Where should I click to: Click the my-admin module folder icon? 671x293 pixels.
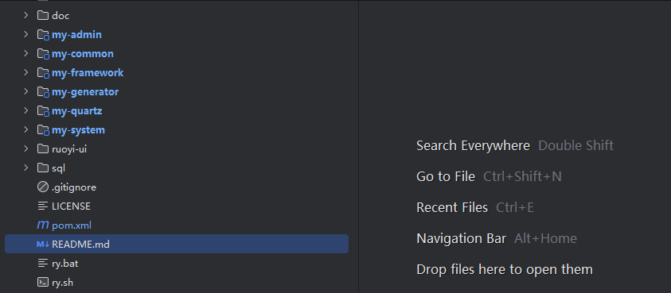43,35
